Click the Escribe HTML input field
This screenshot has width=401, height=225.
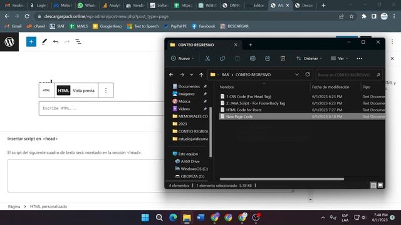pos(102,108)
